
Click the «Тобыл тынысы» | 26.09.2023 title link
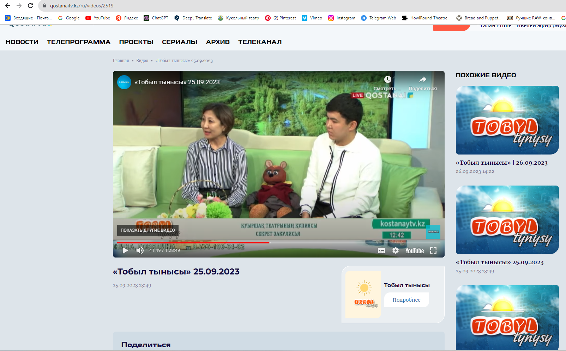pyautogui.click(x=502, y=163)
